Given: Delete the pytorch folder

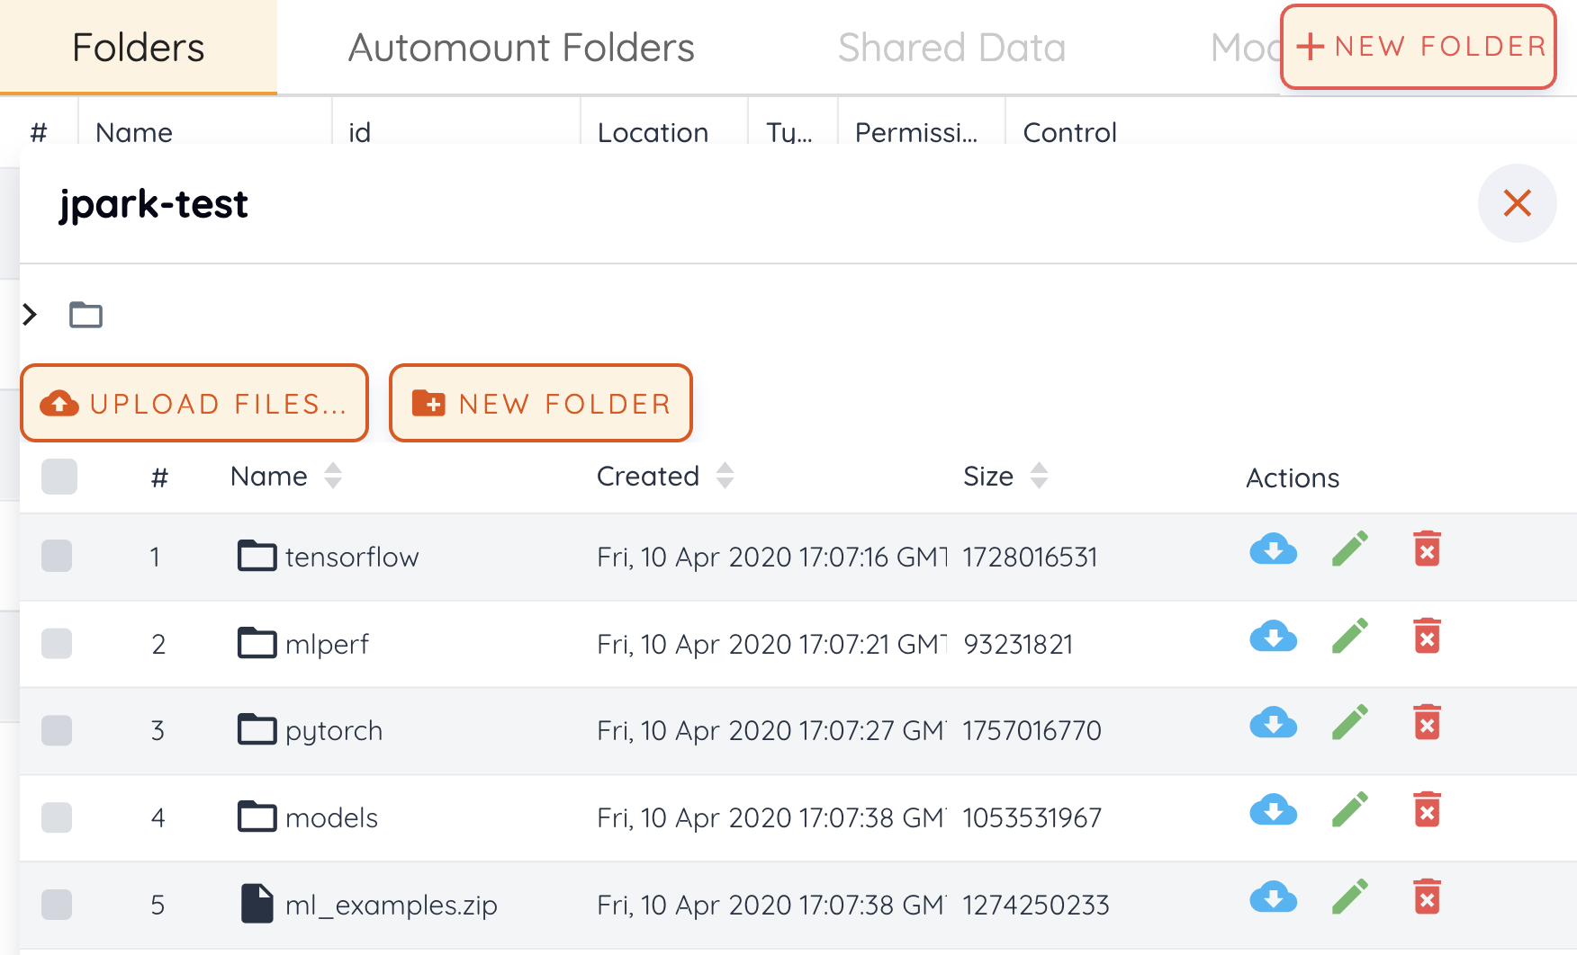Looking at the screenshot, I should (x=1427, y=722).
